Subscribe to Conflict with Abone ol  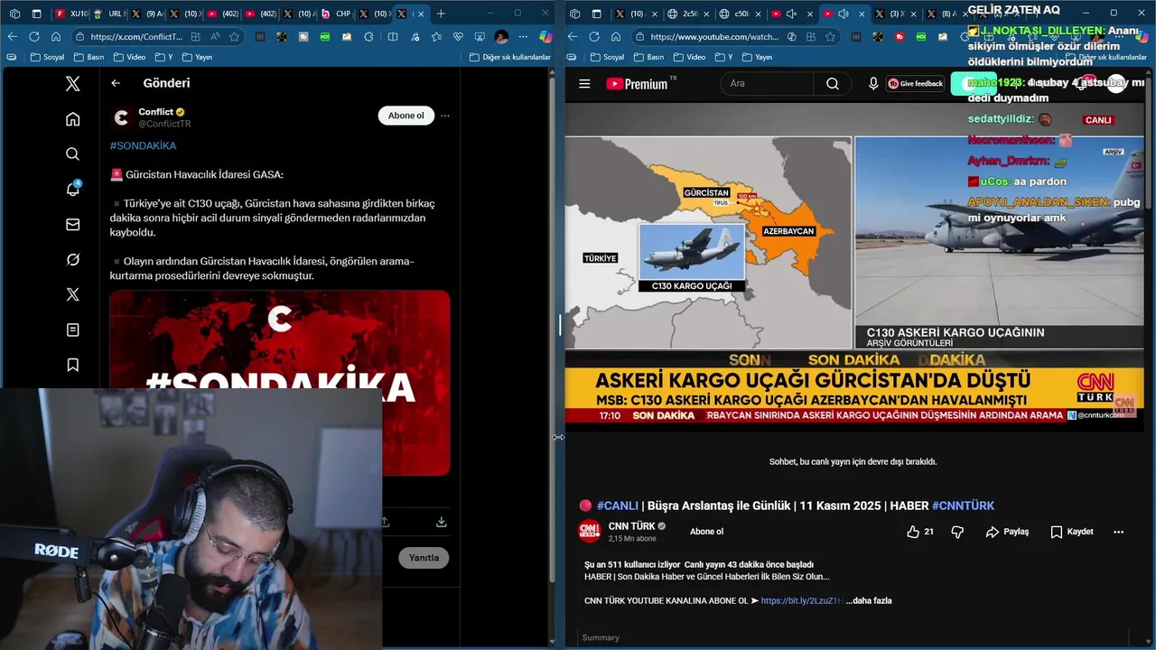(x=406, y=116)
